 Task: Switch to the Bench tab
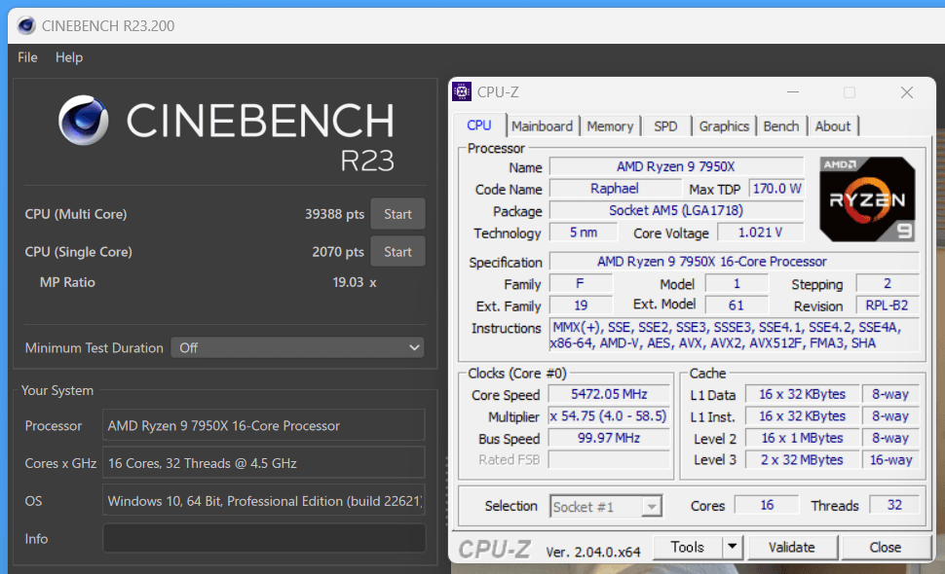point(781,126)
